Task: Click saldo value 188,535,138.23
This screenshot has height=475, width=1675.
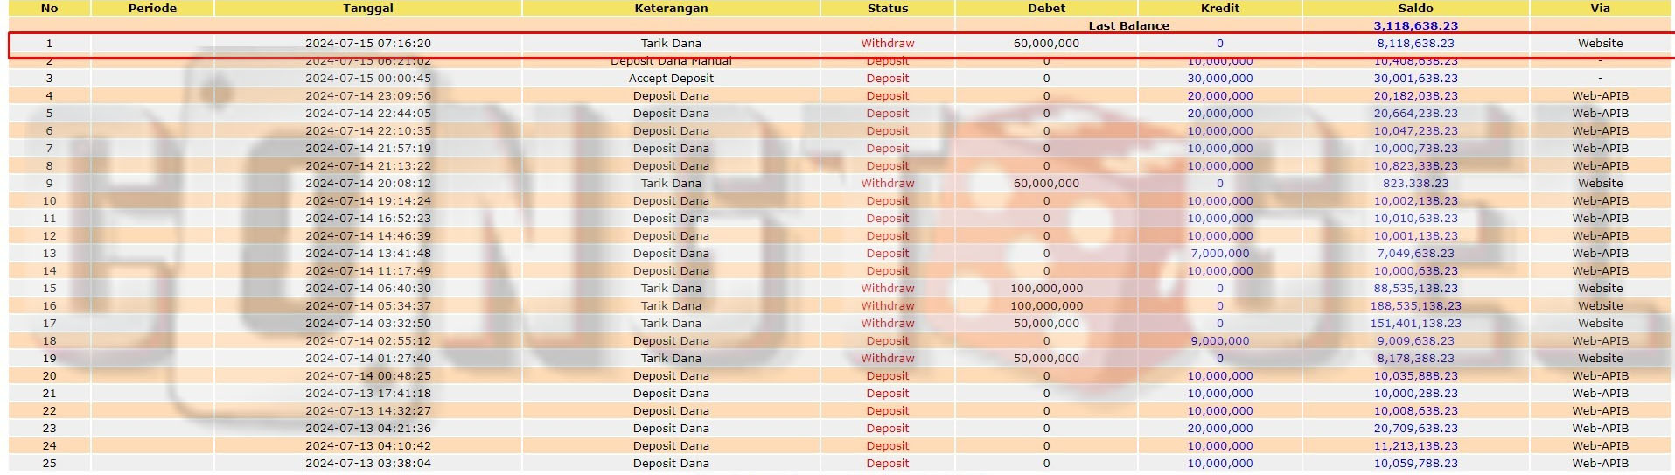Action: click(1415, 306)
